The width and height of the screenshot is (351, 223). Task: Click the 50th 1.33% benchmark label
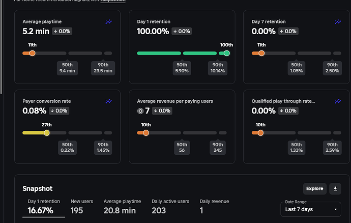point(297,148)
